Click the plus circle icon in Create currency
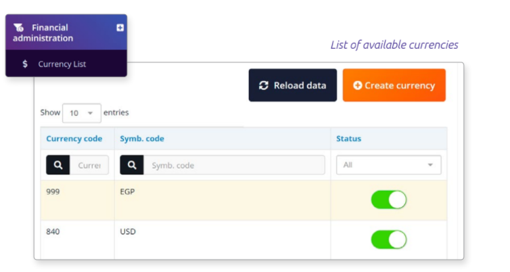Image resolution: width=510 pixels, height=272 pixels. point(357,85)
